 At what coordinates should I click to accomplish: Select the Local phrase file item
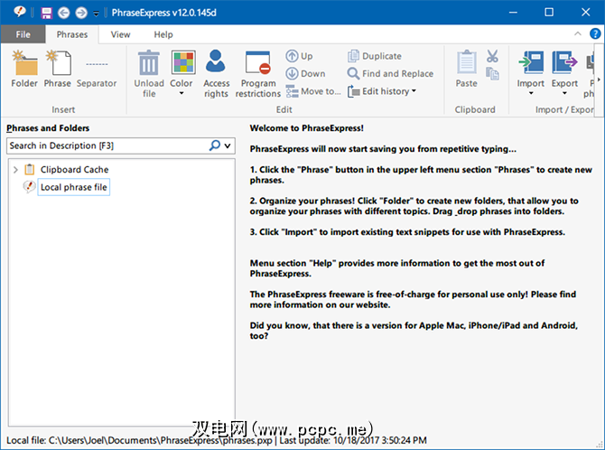[x=74, y=187]
